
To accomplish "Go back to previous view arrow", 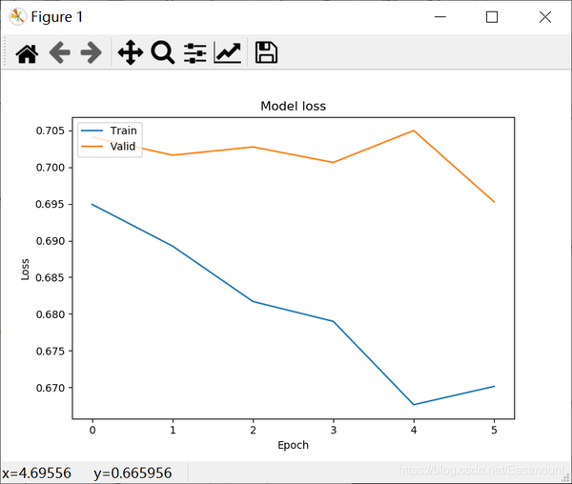I will [59, 52].
